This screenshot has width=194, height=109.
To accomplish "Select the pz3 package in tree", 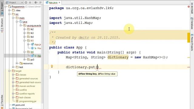I will [x=32, y=59].
